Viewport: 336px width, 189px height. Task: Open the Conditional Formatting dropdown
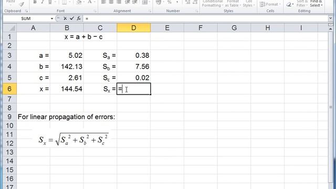point(212,4)
